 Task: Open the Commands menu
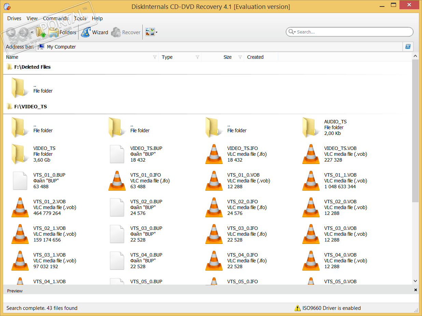pyautogui.click(x=56, y=18)
